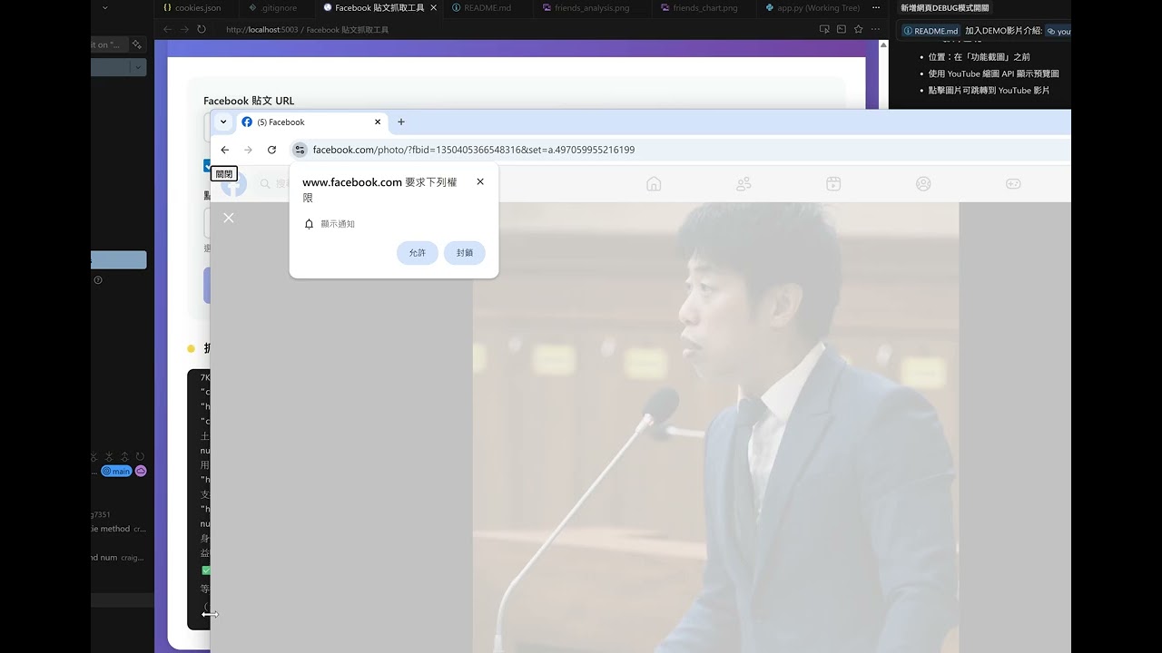This screenshot has width=1162, height=653.
Task: Open Facebook Reels video icon in navigation
Action: coord(833,184)
